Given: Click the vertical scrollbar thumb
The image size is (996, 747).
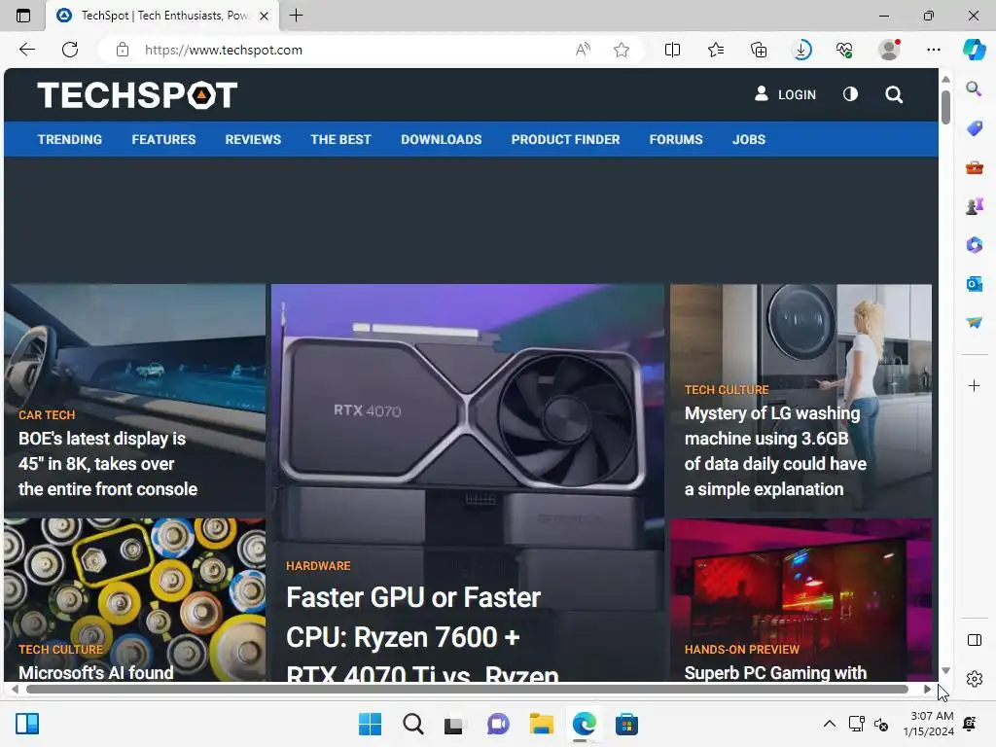Looking at the screenshot, I should pyautogui.click(x=945, y=108).
